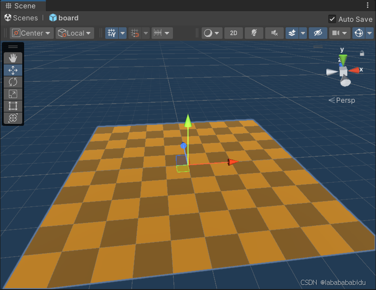The image size is (376, 290).
Task: Toggle scene effects (skybox, fog)
Action: tap(292, 33)
